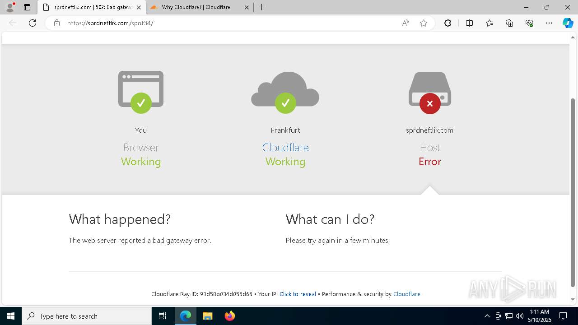Viewport: 578px width, 325px height.
Task: Open the browser profile icon
Action: pos(10,7)
